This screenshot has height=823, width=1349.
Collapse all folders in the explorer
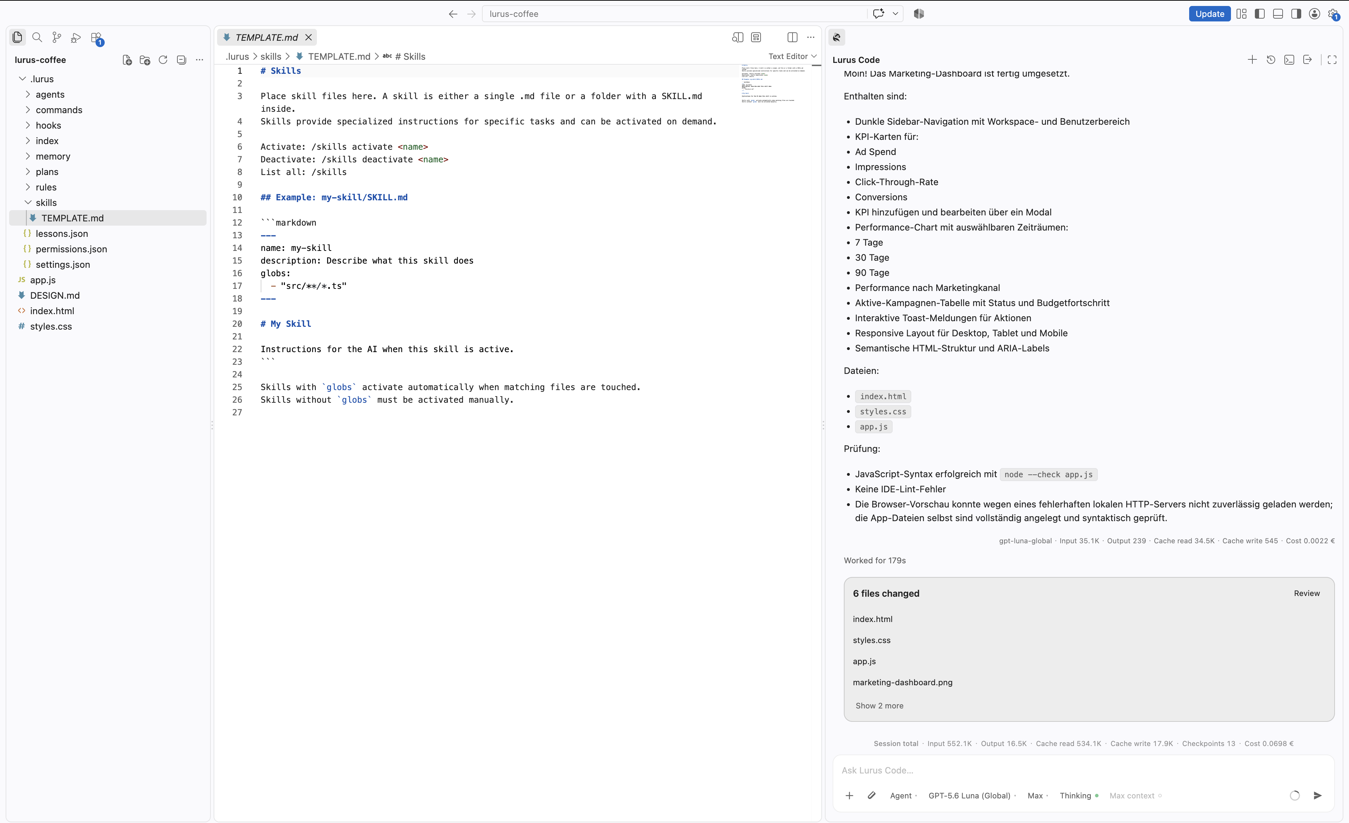click(x=181, y=60)
